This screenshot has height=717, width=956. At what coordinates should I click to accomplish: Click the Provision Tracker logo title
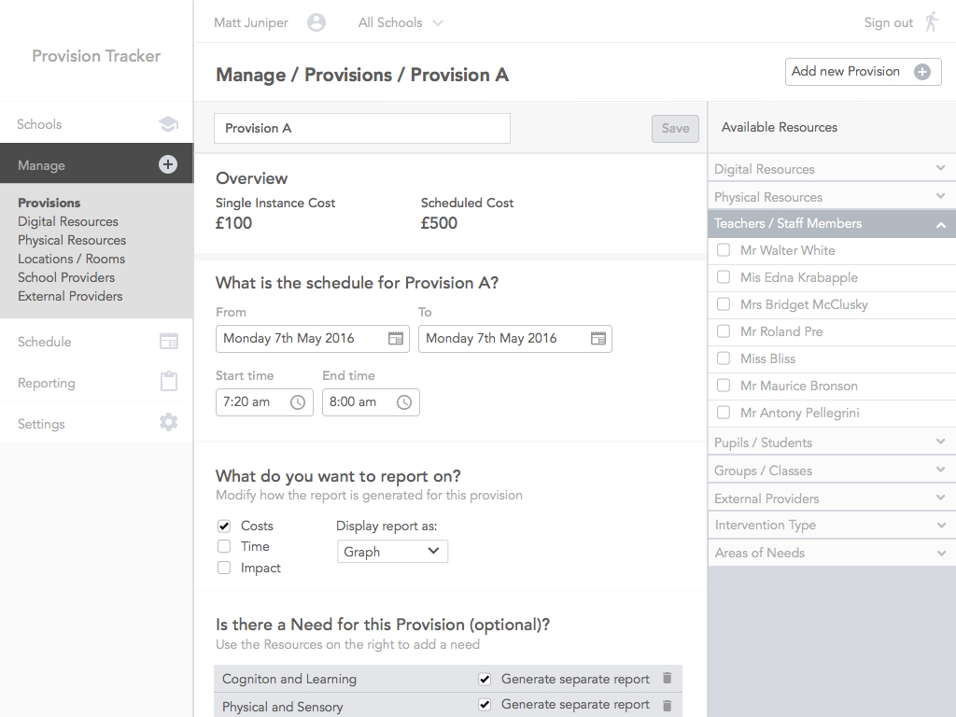pyautogui.click(x=96, y=56)
